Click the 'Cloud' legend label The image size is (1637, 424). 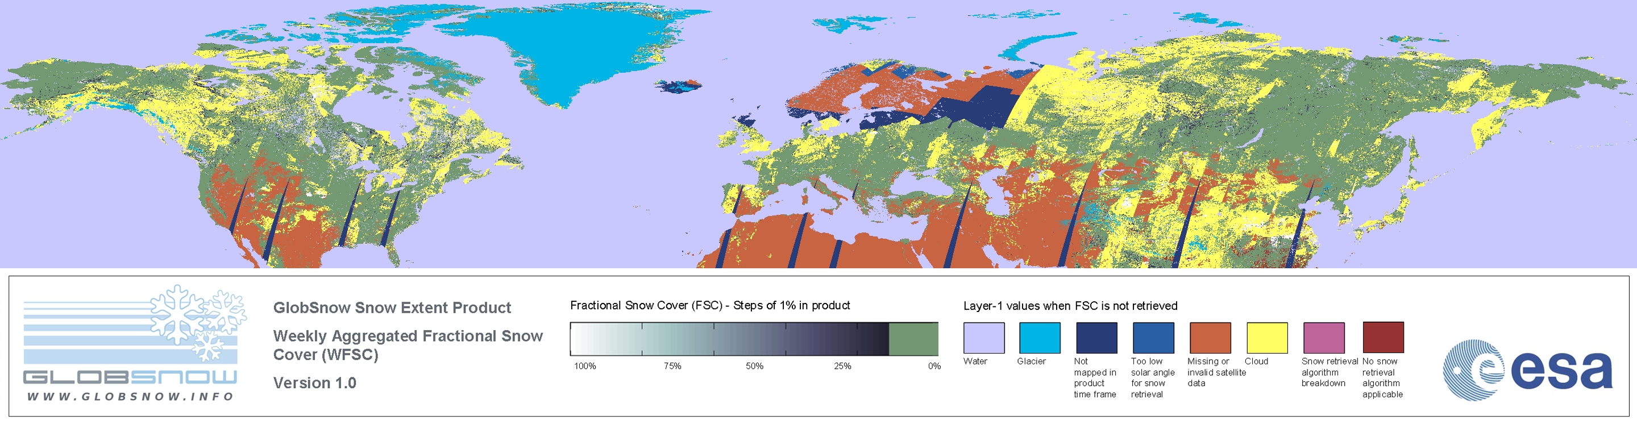pyautogui.click(x=1256, y=361)
